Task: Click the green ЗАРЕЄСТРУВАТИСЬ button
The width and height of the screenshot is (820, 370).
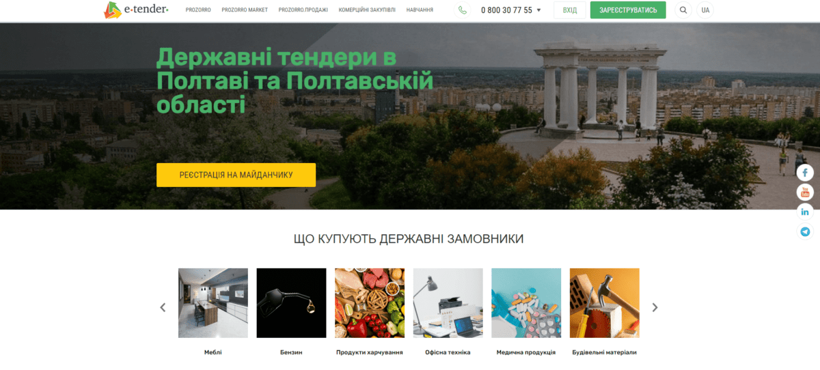Action: [x=628, y=10]
